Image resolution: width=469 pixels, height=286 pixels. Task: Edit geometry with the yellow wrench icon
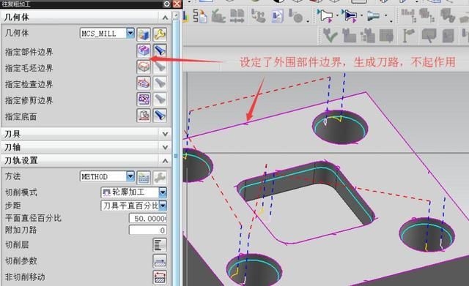click(x=160, y=34)
